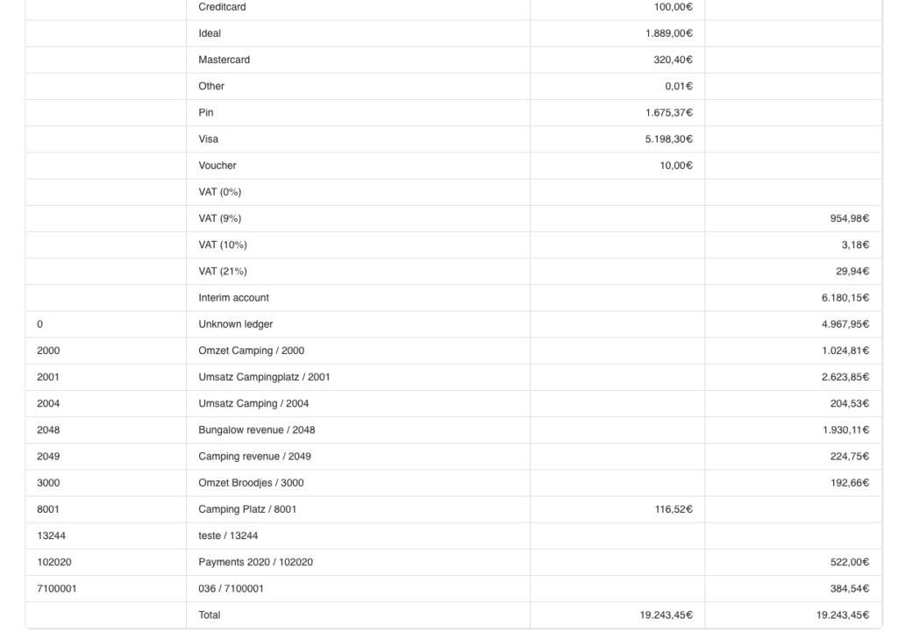898x639 pixels.
Task: Select Umsatz Campingplatz / 2001 entry
Action: [265, 377]
